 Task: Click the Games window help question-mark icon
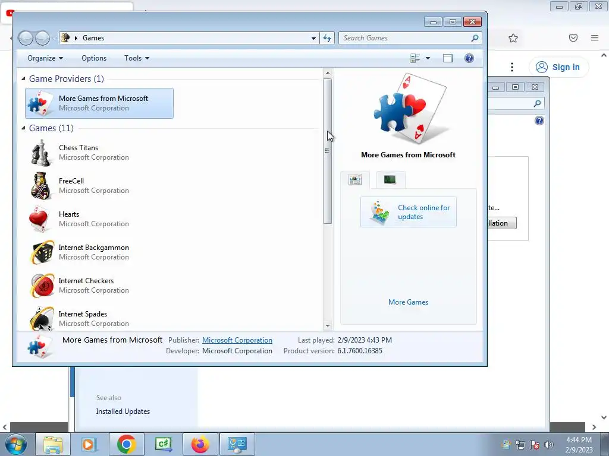(469, 58)
